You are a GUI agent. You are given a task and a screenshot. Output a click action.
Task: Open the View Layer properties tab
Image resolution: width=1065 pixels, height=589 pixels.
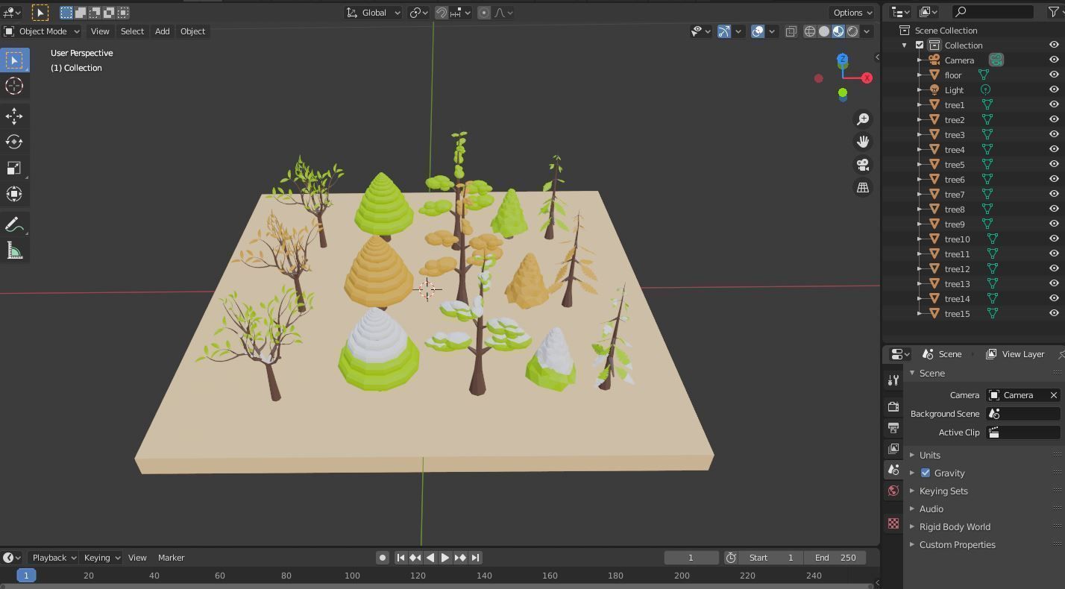point(893,449)
